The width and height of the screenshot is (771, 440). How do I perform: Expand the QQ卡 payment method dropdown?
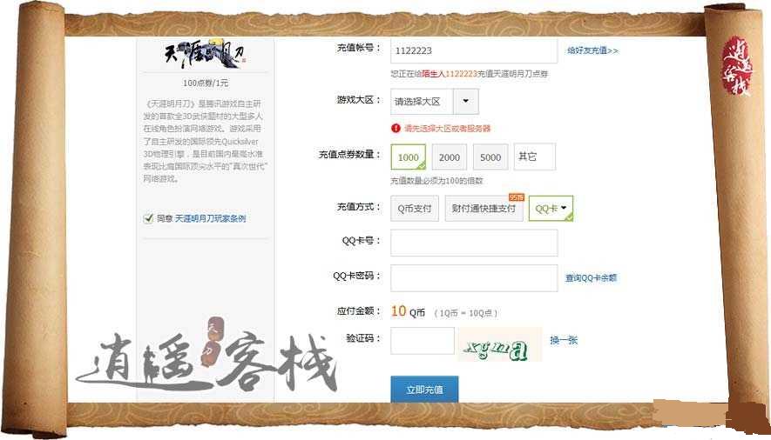pyautogui.click(x=551, y=208)
